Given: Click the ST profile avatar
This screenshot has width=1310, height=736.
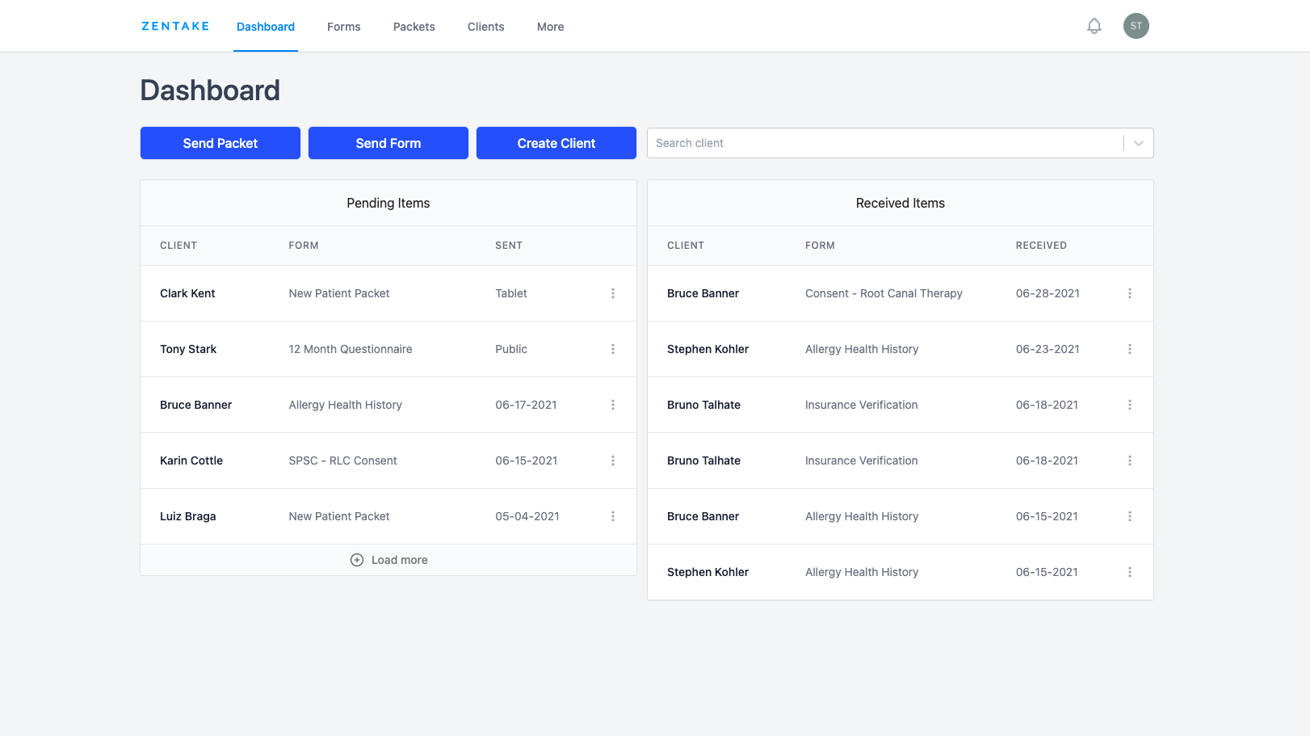Looking at the screenshot, I should 1136,26.
